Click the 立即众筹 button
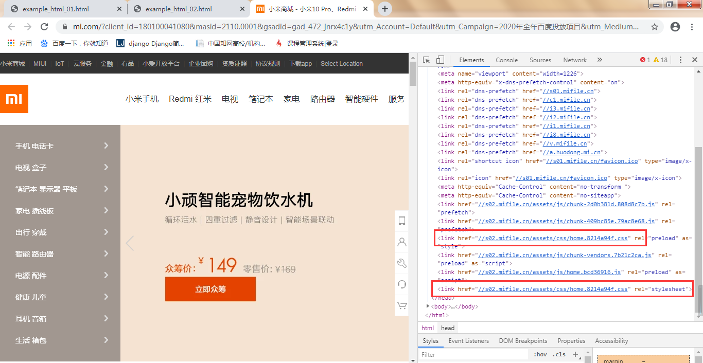Screen dimensions: 703x363 pyautogui.click(x=210, y=289)
